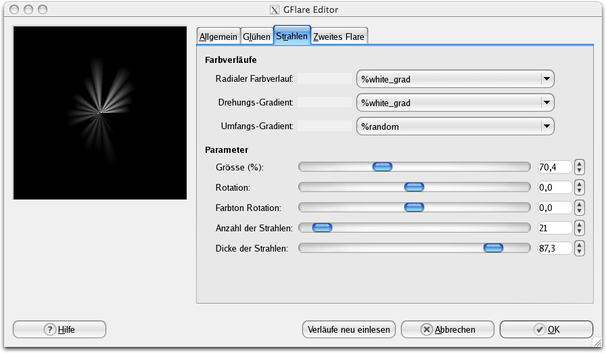Click the X icon on Abbrechen button
The image size is (606, 353).
pyautogui.click(x=426, y=329)
